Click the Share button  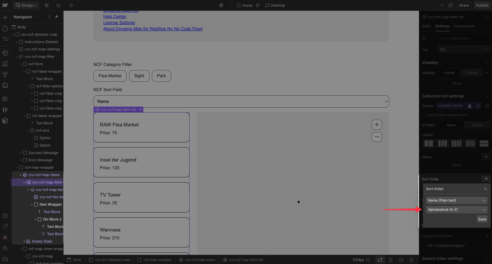[464, 5]
